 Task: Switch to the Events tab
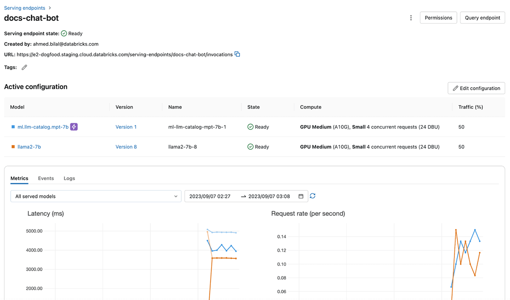[x=46, y=178]
